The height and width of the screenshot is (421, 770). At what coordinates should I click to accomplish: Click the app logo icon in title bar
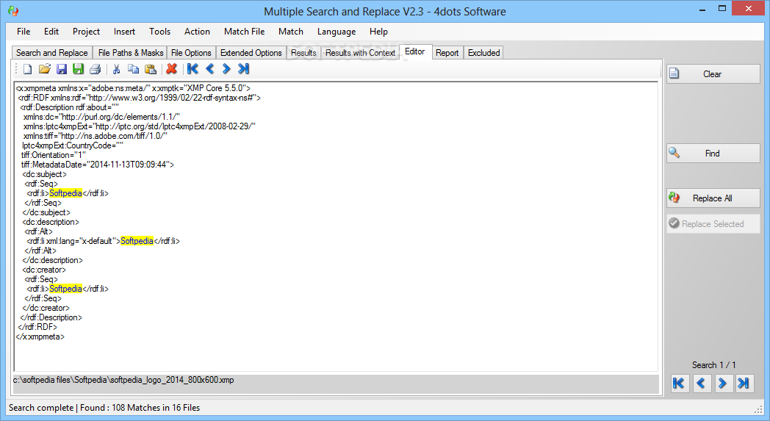(13, 11)
